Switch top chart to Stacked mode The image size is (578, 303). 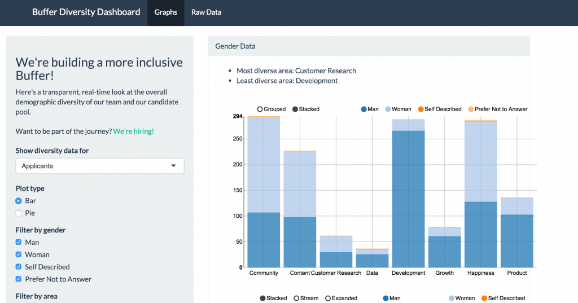306,109
